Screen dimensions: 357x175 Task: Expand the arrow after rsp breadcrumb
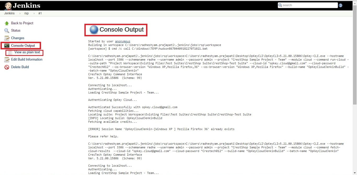click(x=34, y=13)
